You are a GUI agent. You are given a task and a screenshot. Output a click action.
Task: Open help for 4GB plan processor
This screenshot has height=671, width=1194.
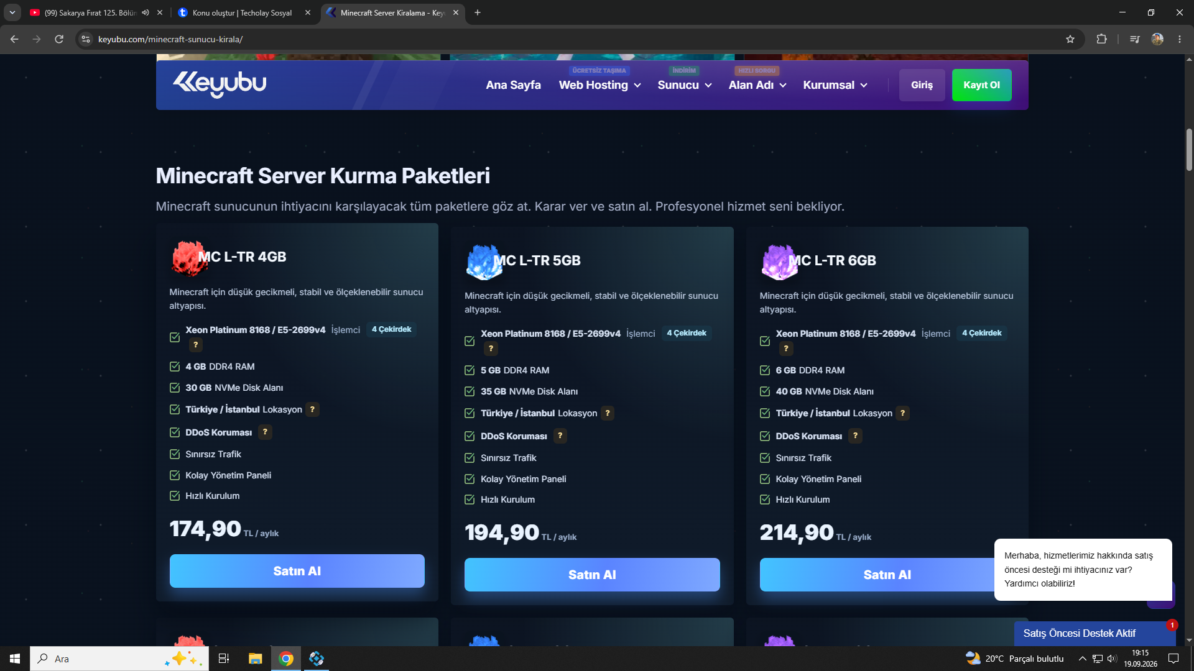pyautogui.click(x=196, y=345)
